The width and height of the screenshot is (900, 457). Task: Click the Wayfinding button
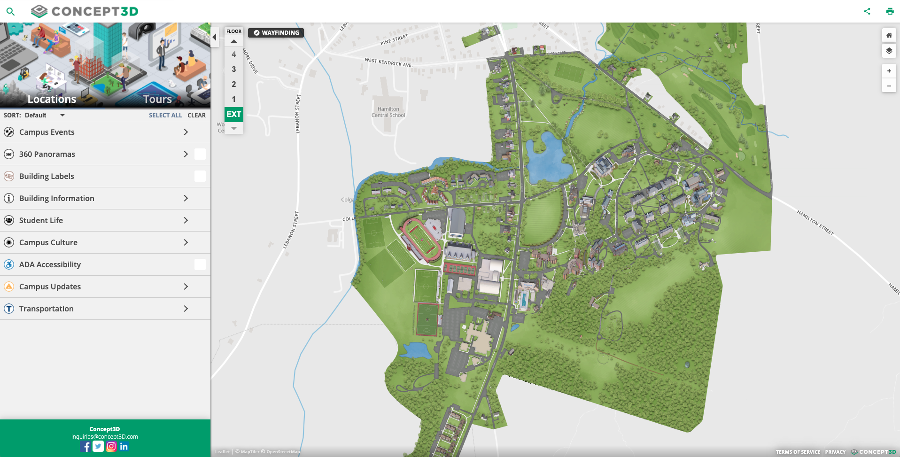point(276,33)
